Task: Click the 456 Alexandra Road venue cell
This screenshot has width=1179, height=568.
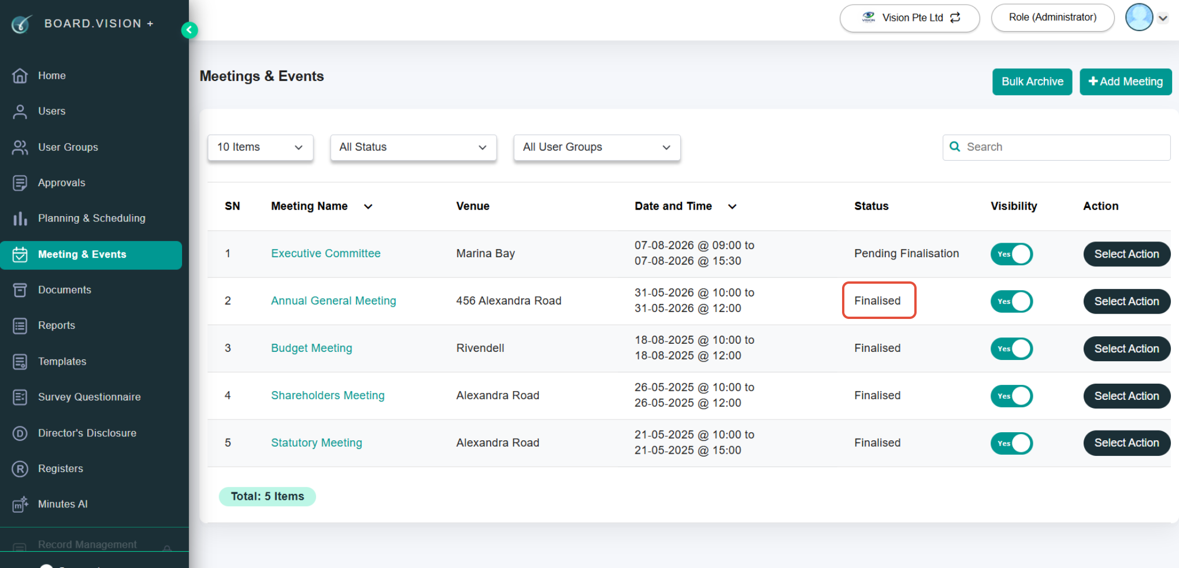Action: tap(509, 301)
